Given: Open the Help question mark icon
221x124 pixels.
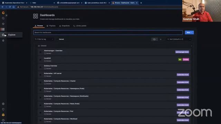Looking at the screenshot, I should coord(3,120).
